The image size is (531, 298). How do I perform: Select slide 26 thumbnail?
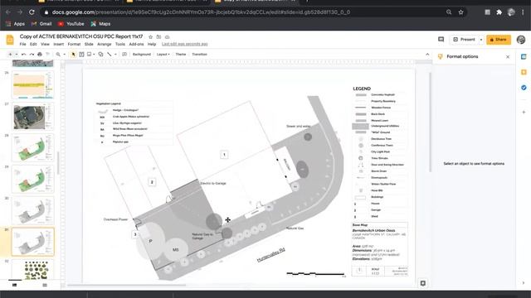(x=33, y=84)
